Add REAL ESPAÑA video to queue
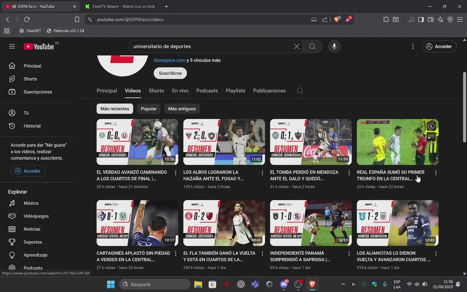 pyautogui.click(x=431, y=137)
